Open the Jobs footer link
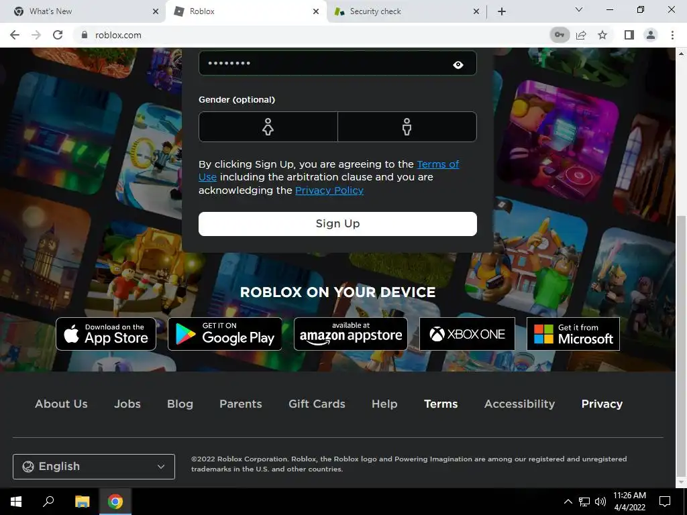 coord(127,404)
